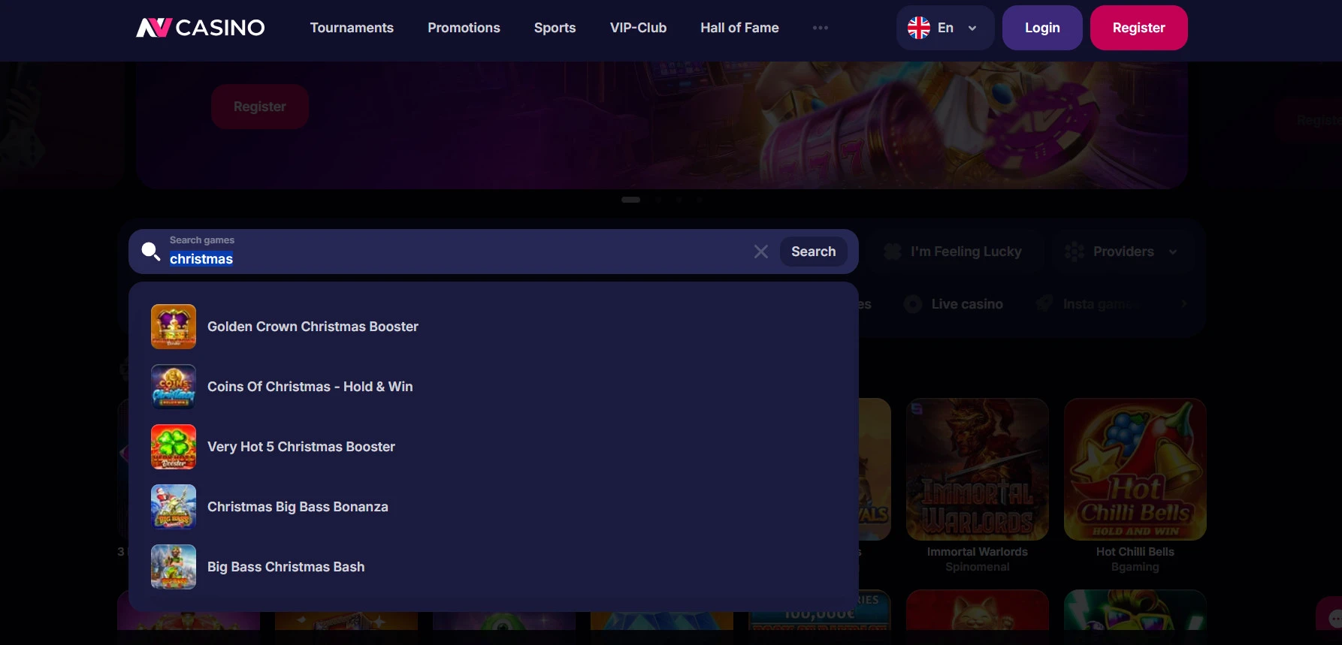Open Hall of Fame
This screenshot has width=1342, height=645.
pyautogui.click(x=739, y=28)
